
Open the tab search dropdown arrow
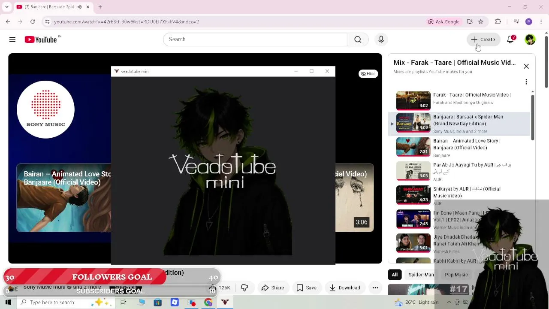click(6, 7)
